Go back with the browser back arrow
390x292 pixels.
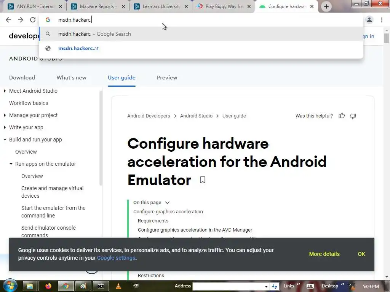8,20
